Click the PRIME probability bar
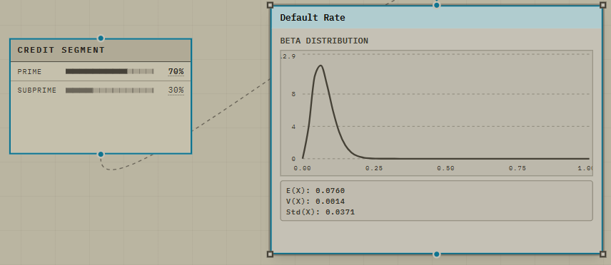The height and width of the screenshot is (265, 611). coord(109,71)
